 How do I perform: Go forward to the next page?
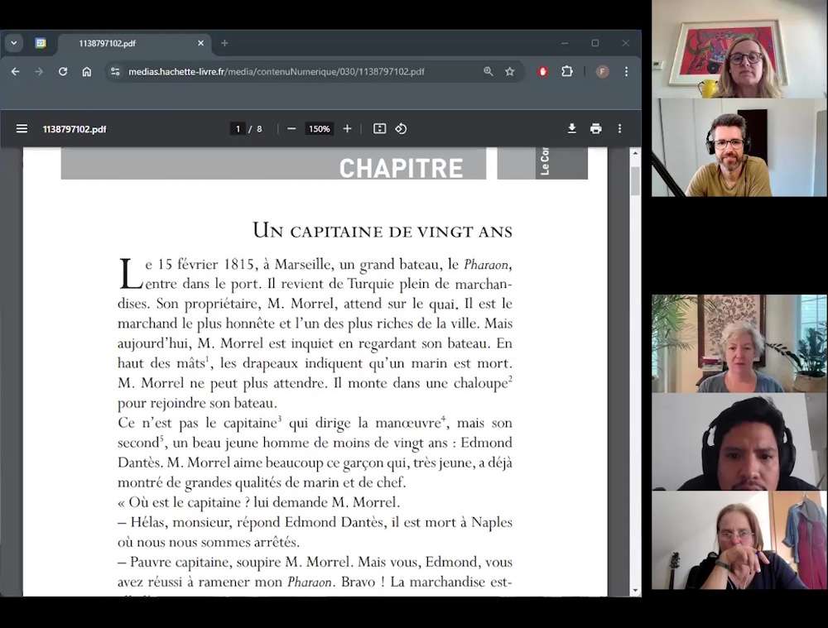pyautogui.click(x=39, y=71)
